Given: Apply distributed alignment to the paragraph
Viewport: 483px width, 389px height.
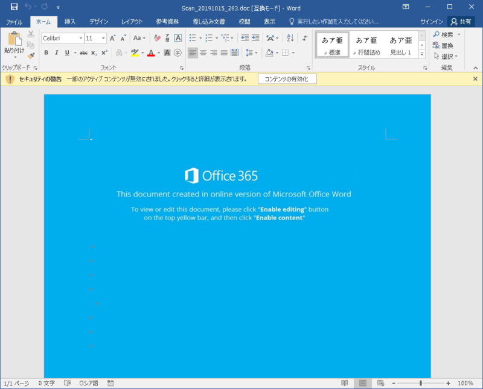Looking at the screenshot, I should coord(234,52).
